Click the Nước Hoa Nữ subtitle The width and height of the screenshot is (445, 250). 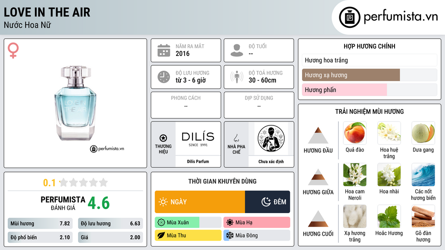(27, 25)
